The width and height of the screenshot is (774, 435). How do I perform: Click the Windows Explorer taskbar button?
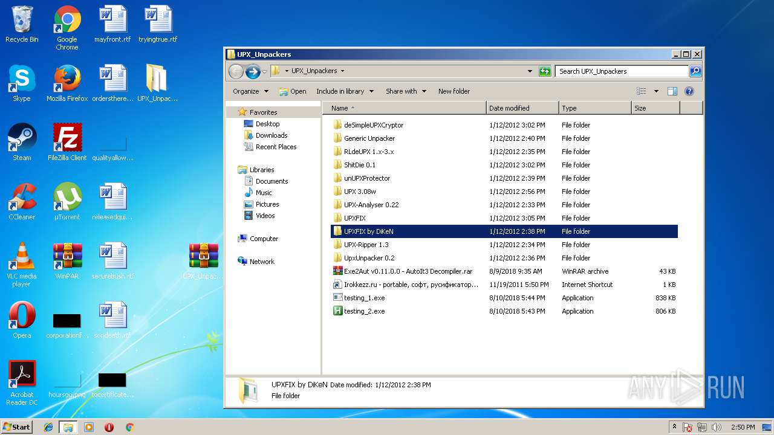[x=68, y=427]
